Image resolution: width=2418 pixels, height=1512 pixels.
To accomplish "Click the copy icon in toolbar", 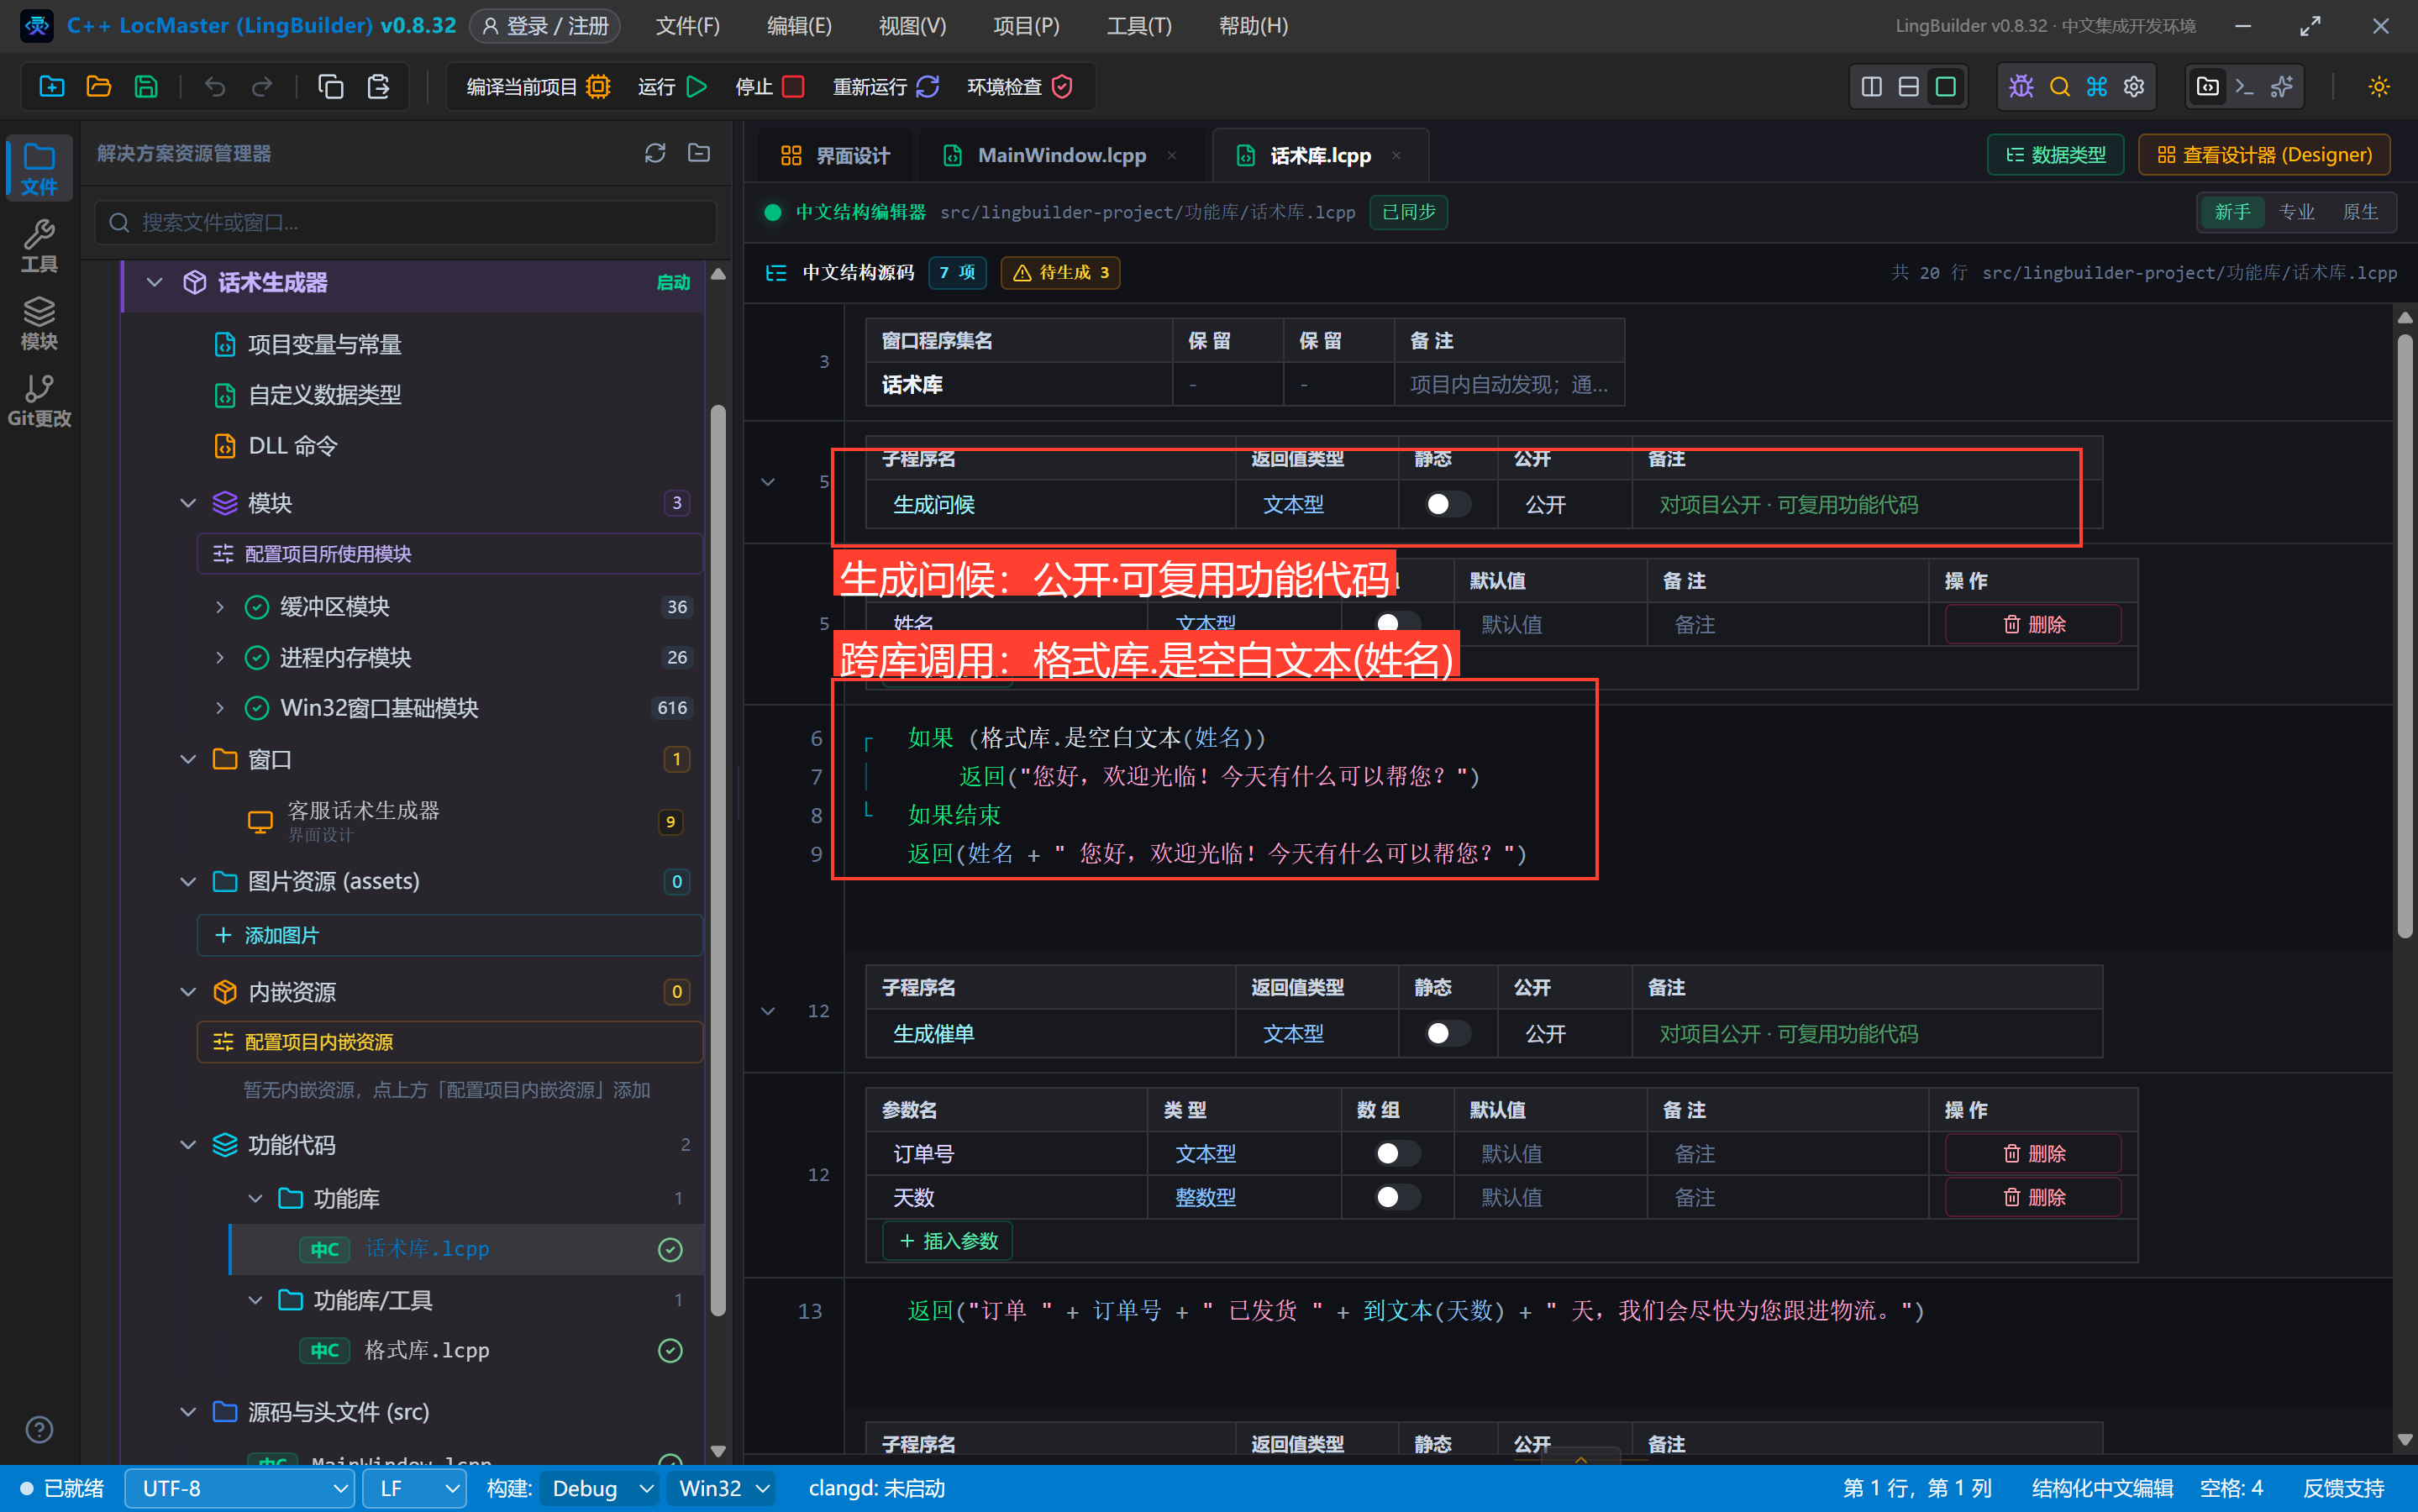I will (331, 87).
